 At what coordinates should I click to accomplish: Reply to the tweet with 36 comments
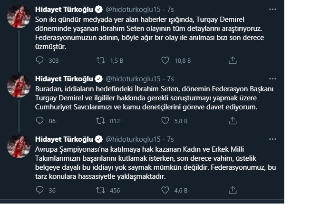coord(40,190)
